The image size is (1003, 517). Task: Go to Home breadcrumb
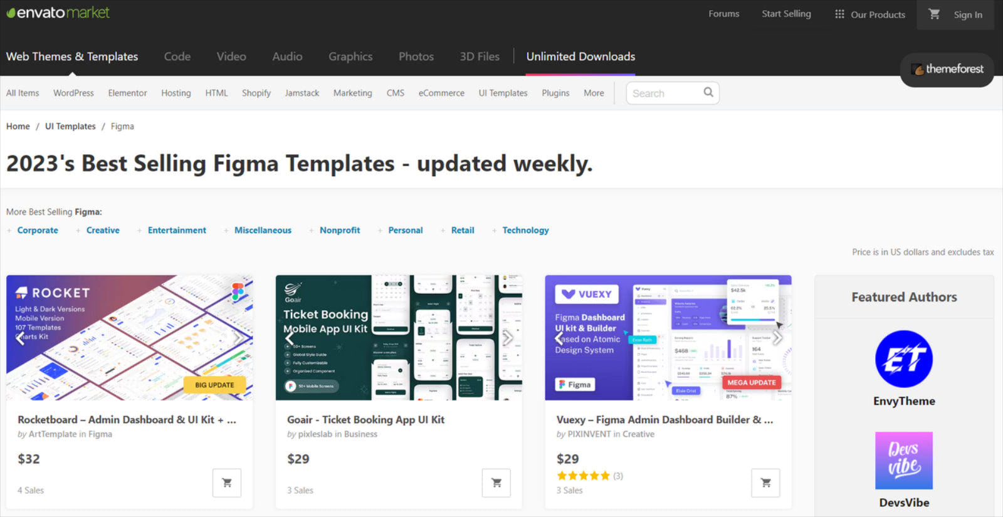click(x=18, y=126)
